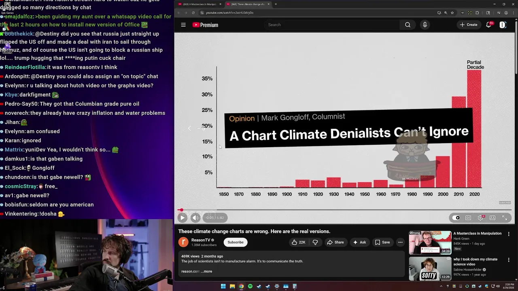
Task: Open the notifications bell
Action: tap(489, 25)
